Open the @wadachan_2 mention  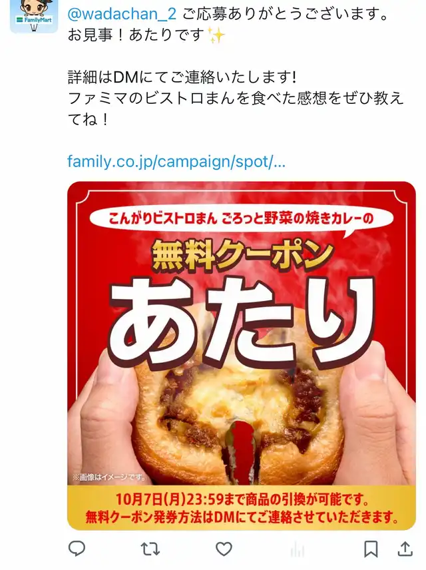click(x=122, y=14)
